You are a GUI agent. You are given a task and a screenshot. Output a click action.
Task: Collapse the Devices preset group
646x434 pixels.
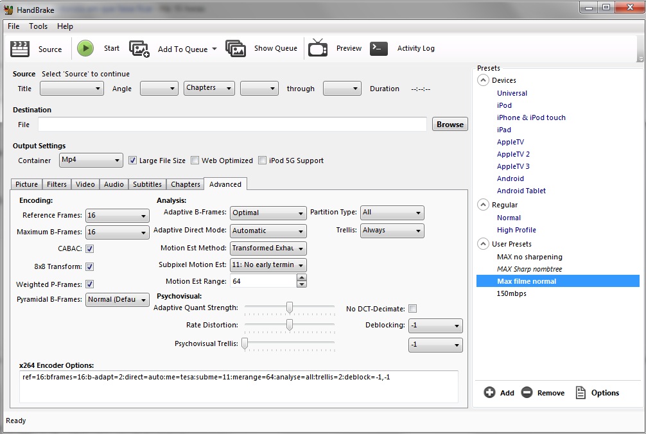tap(483, 80)
